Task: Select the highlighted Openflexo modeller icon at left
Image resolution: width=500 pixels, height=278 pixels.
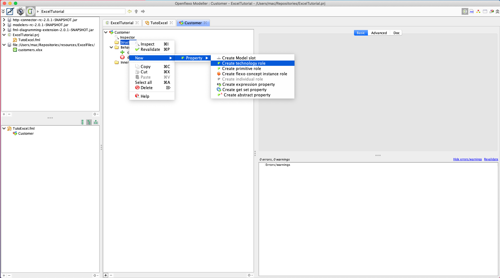Action: pos(30,11)
